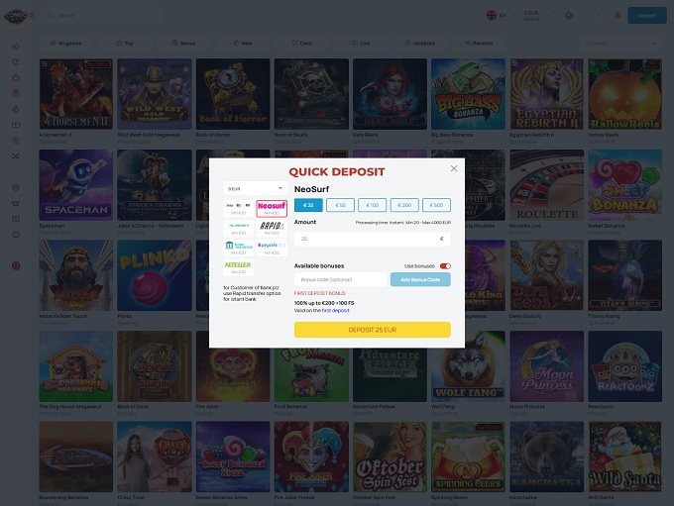Choose the €500 preset amount
Screen dimensions: 674x506
coord(435,205)
